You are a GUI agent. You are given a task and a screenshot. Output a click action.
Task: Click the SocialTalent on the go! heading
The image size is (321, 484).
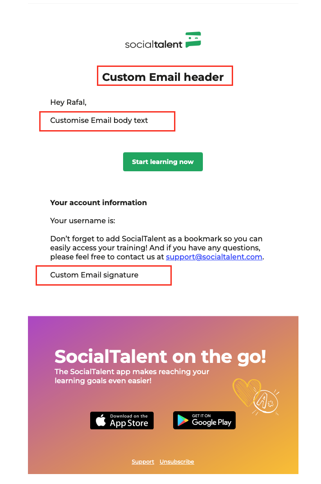click(160, 357)
